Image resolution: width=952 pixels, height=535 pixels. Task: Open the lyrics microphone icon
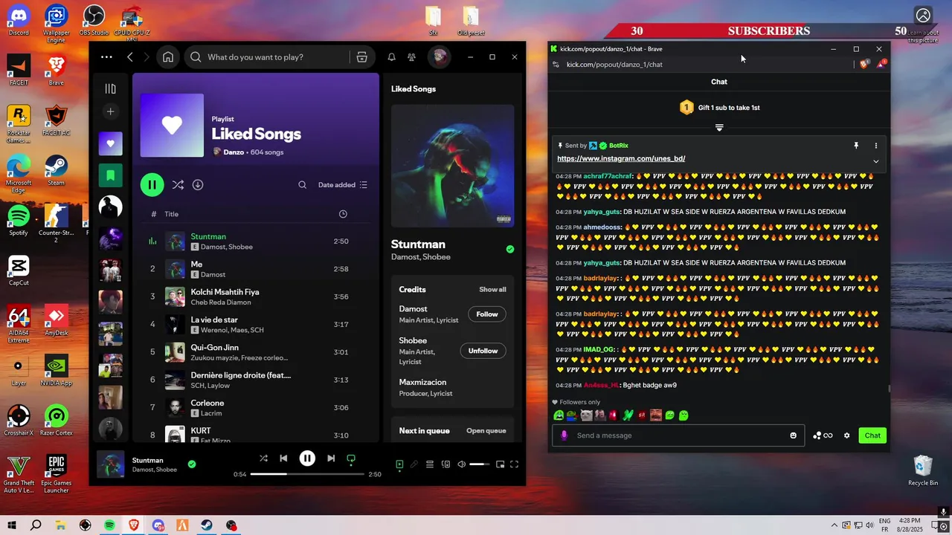click(x=414, y=464)
